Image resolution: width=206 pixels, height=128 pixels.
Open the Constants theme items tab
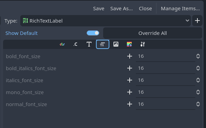pyautogui.click(x=75, y=44)
